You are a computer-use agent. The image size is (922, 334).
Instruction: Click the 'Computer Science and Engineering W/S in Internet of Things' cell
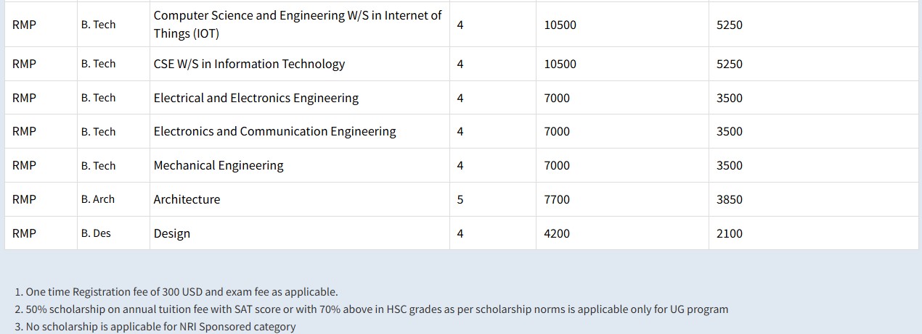click(x=298, y=25)
